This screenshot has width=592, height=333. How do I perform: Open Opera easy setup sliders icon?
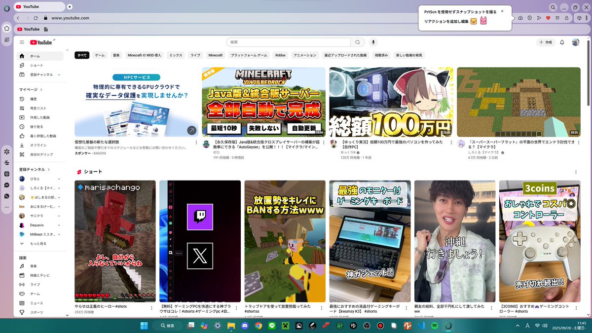pos(556,18)
